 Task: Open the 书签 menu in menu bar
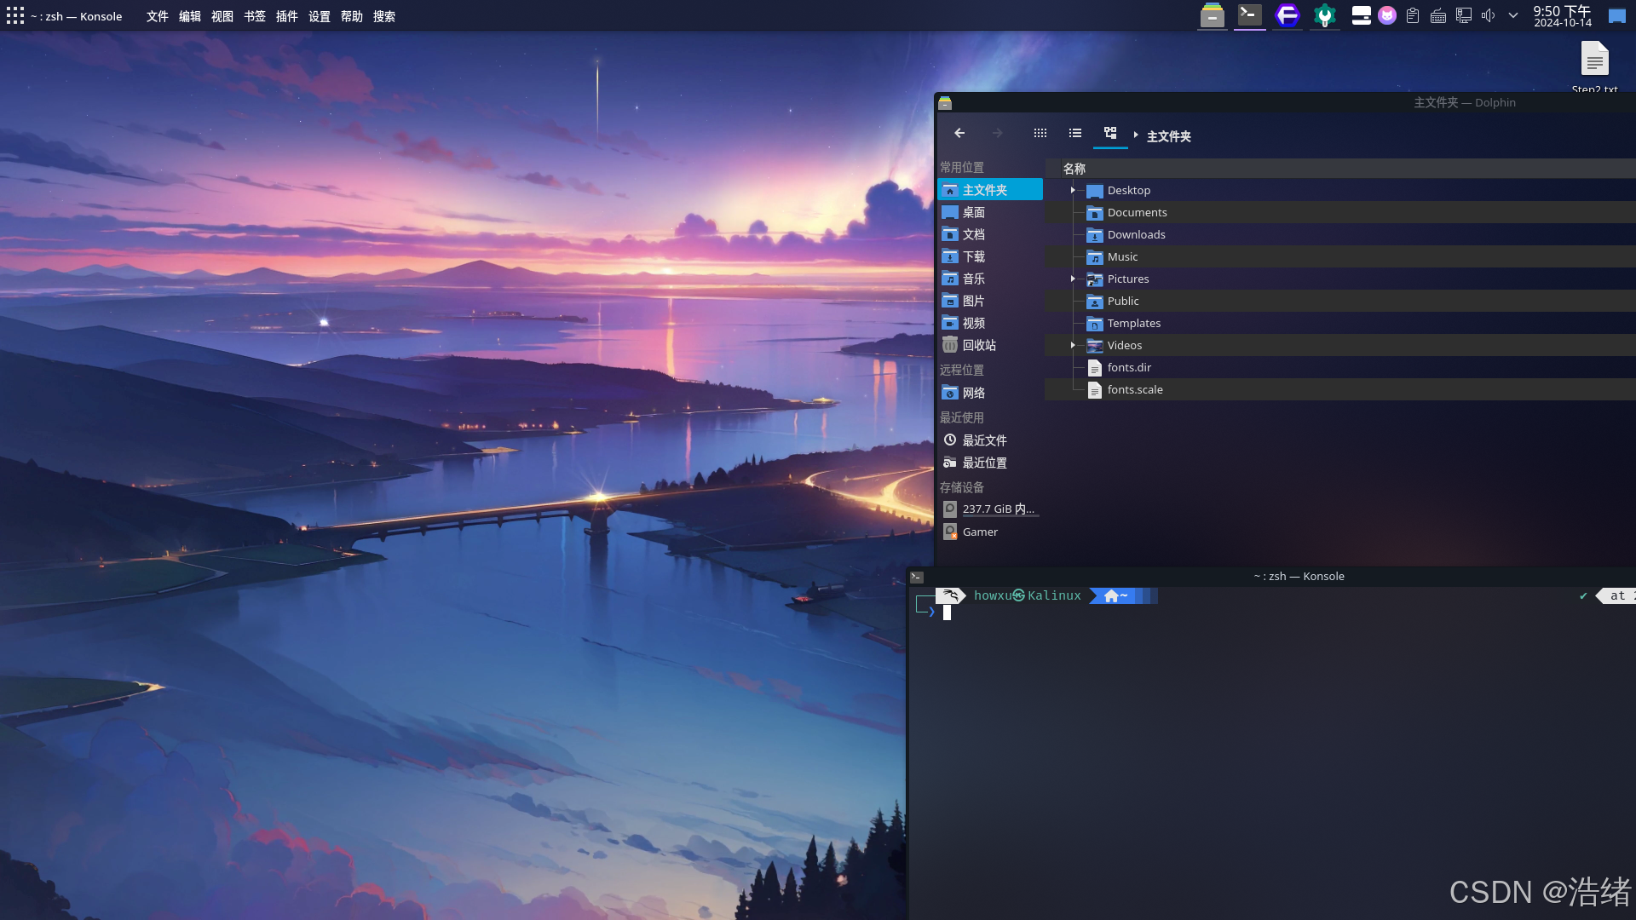(x=254, y=16)
